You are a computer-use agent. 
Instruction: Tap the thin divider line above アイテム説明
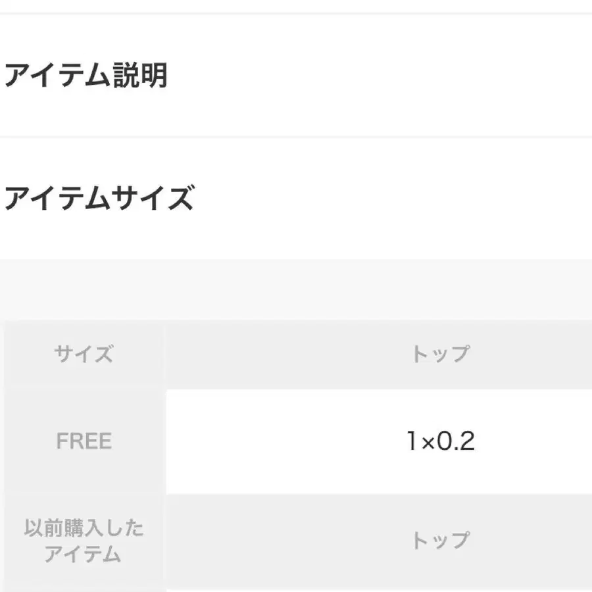tap(296, 14)
